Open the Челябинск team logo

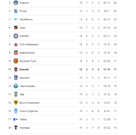pyautogui.click(x=16, y=19)
